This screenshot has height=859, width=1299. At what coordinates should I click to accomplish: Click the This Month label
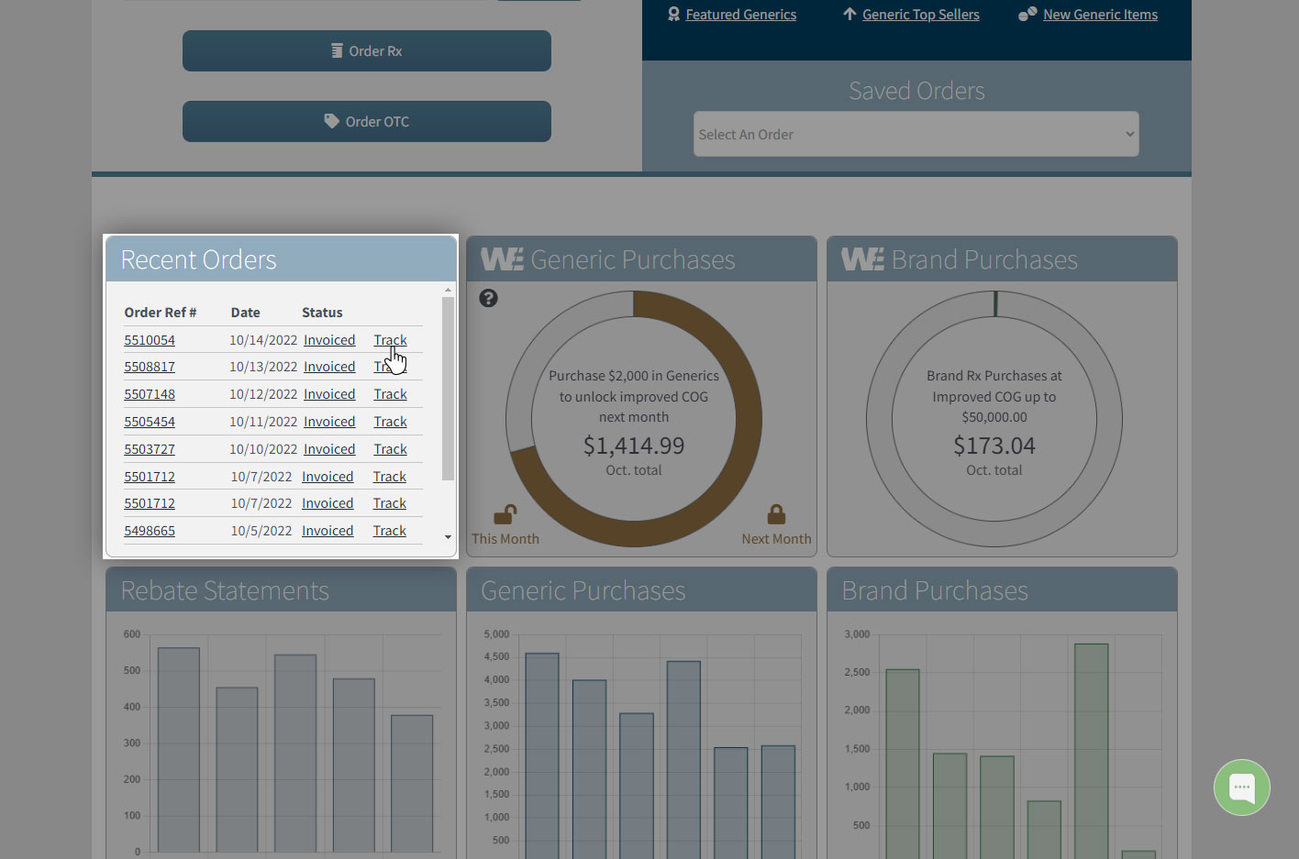[505, 539]
